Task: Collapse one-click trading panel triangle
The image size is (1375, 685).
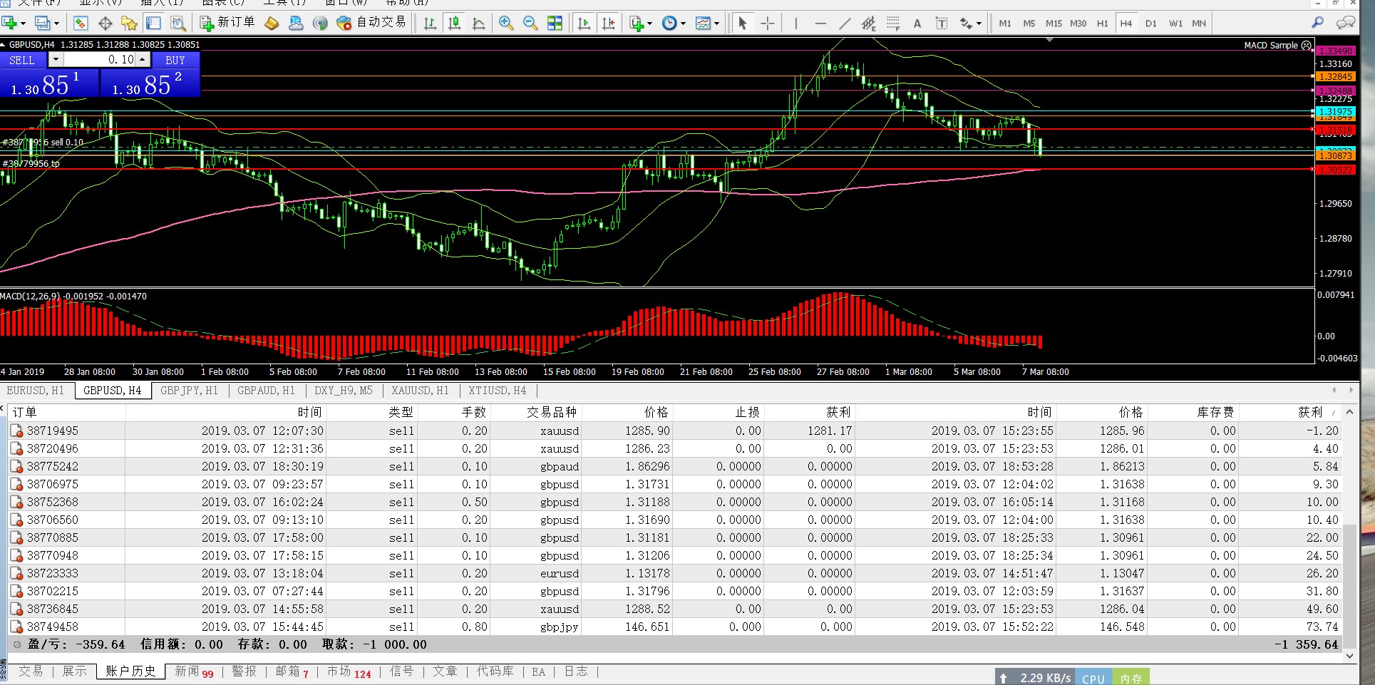Action: pos(4,44)
